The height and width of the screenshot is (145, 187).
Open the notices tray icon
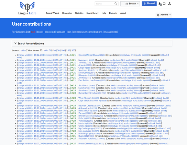tap(164, 4)
